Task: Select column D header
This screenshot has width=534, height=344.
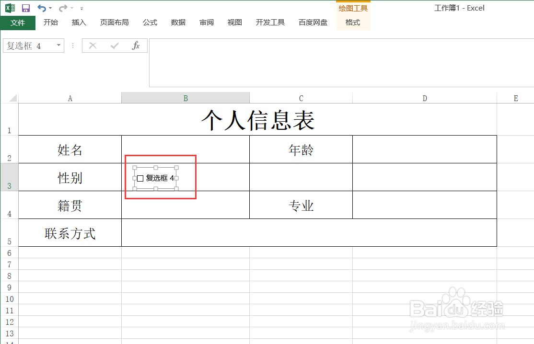Action: point(425,98)
